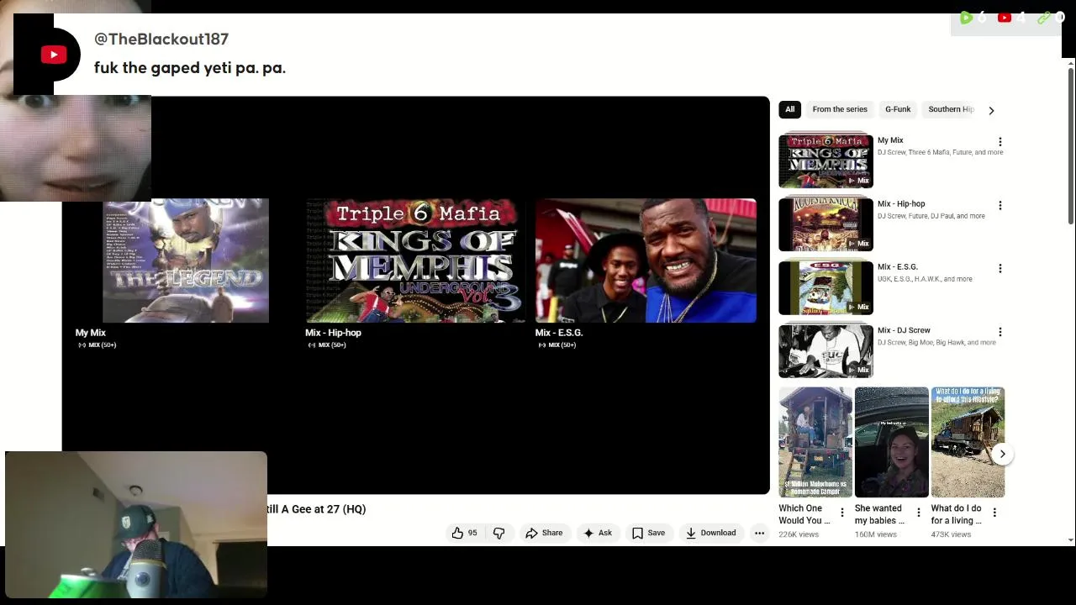The width and height of the screenshot is (1076, 605).
Task: Click the like thumbs-up icon
Action: click(457, 533)
